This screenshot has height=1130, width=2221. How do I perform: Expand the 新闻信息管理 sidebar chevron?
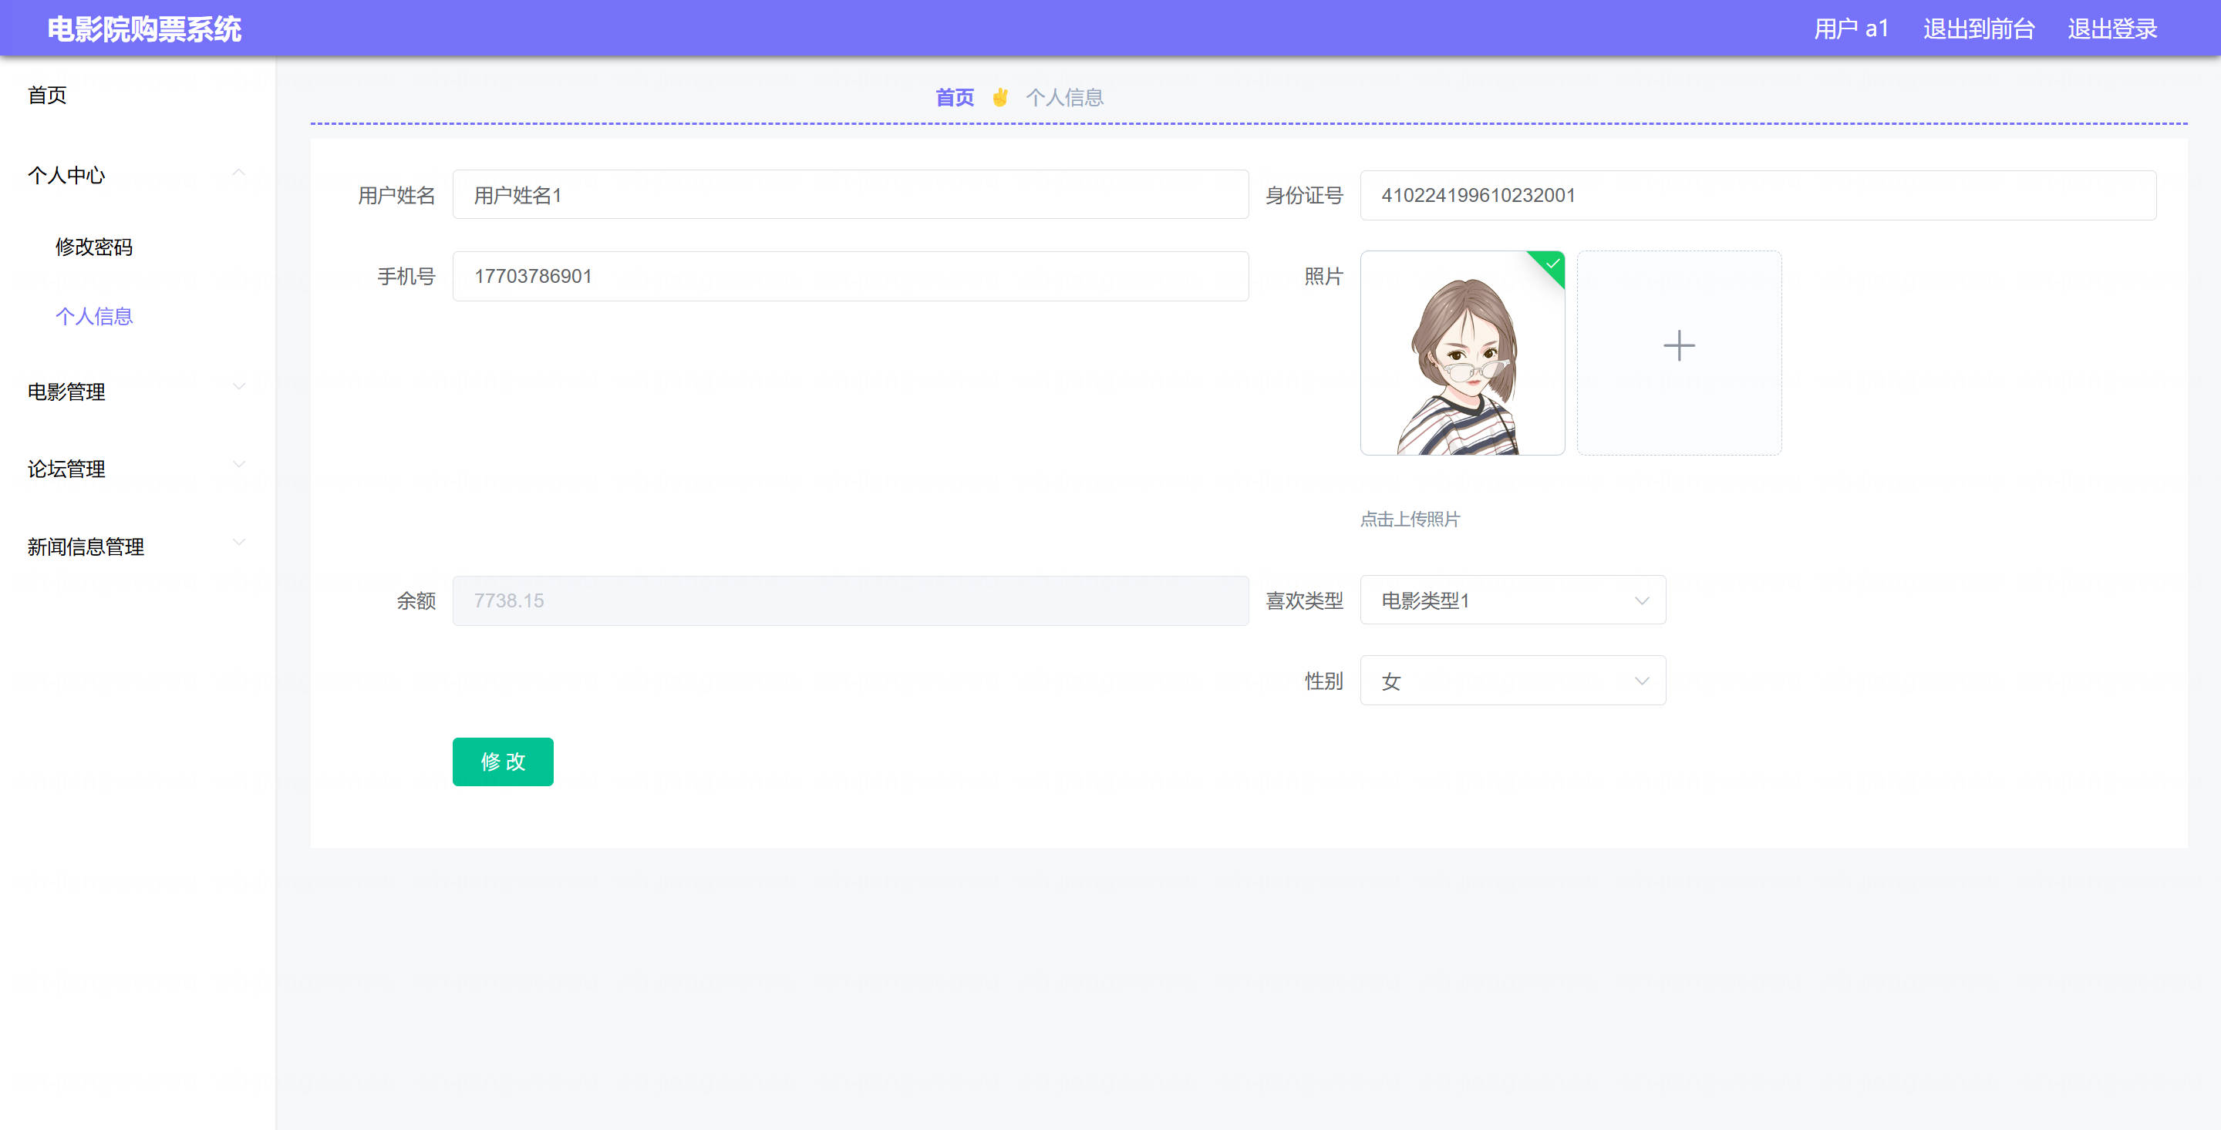tap(239, 542)
